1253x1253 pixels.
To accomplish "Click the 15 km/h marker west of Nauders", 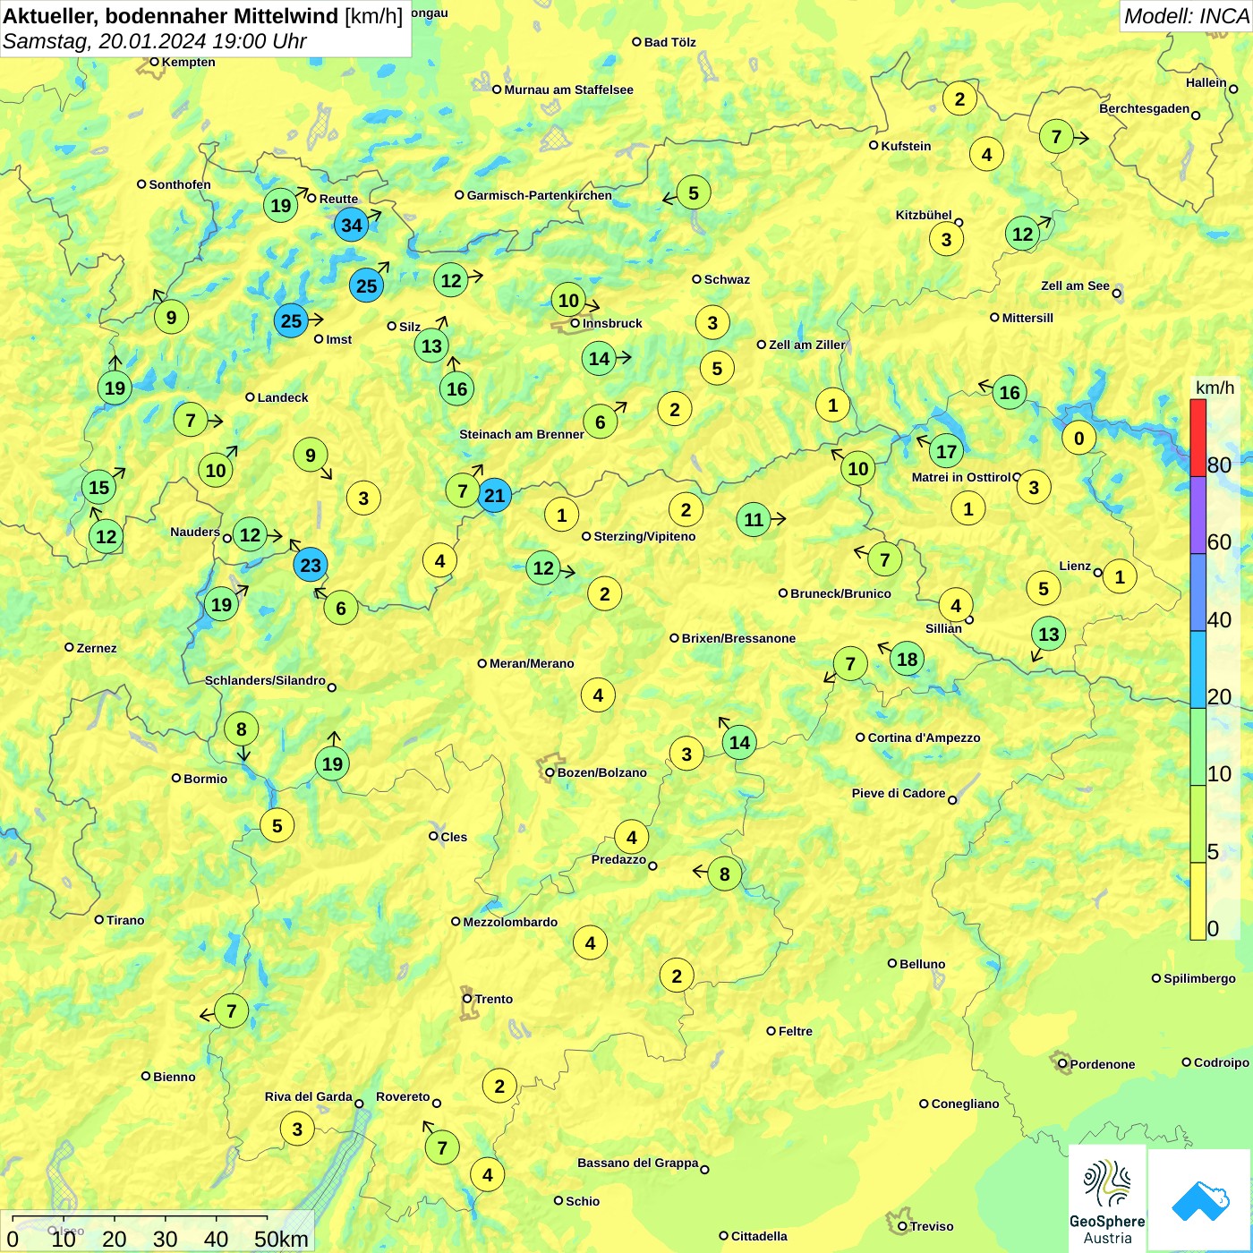I will [99, 487].
